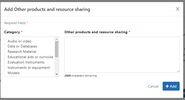185x100 pixels.
Task: Focus the Other products and resource sharing textarea
Action: pyautogui.click(x=122, y=55)
